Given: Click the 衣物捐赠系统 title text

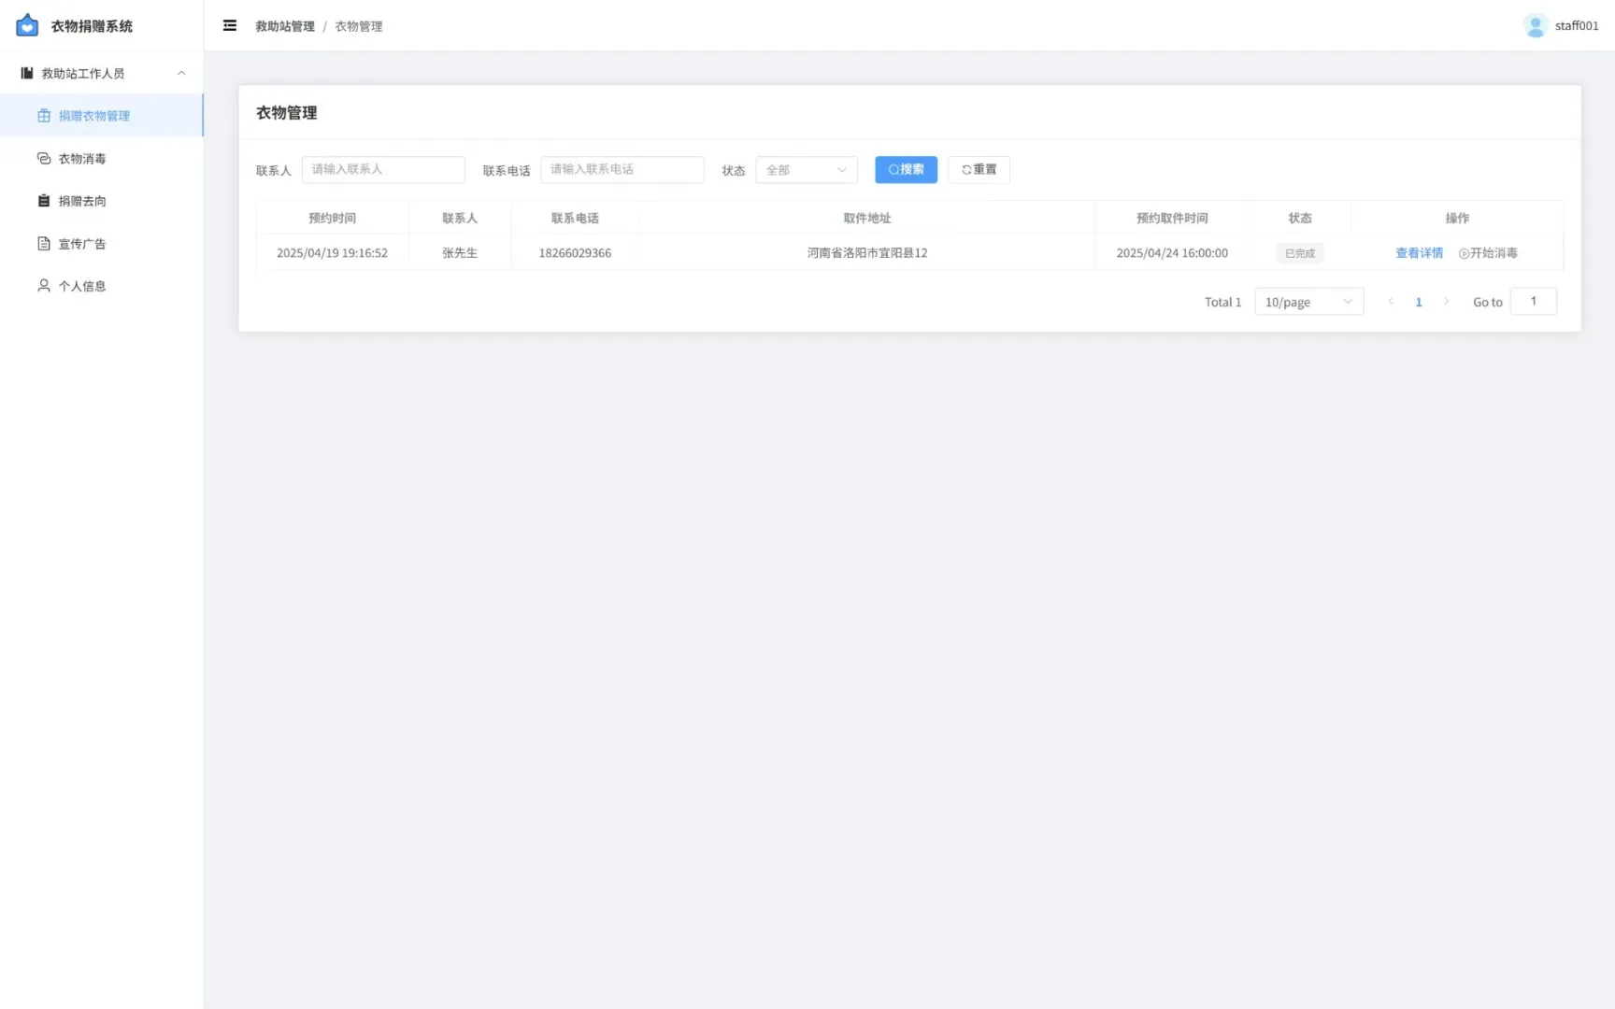Looking at the screenshot, I should coord(92,26).
